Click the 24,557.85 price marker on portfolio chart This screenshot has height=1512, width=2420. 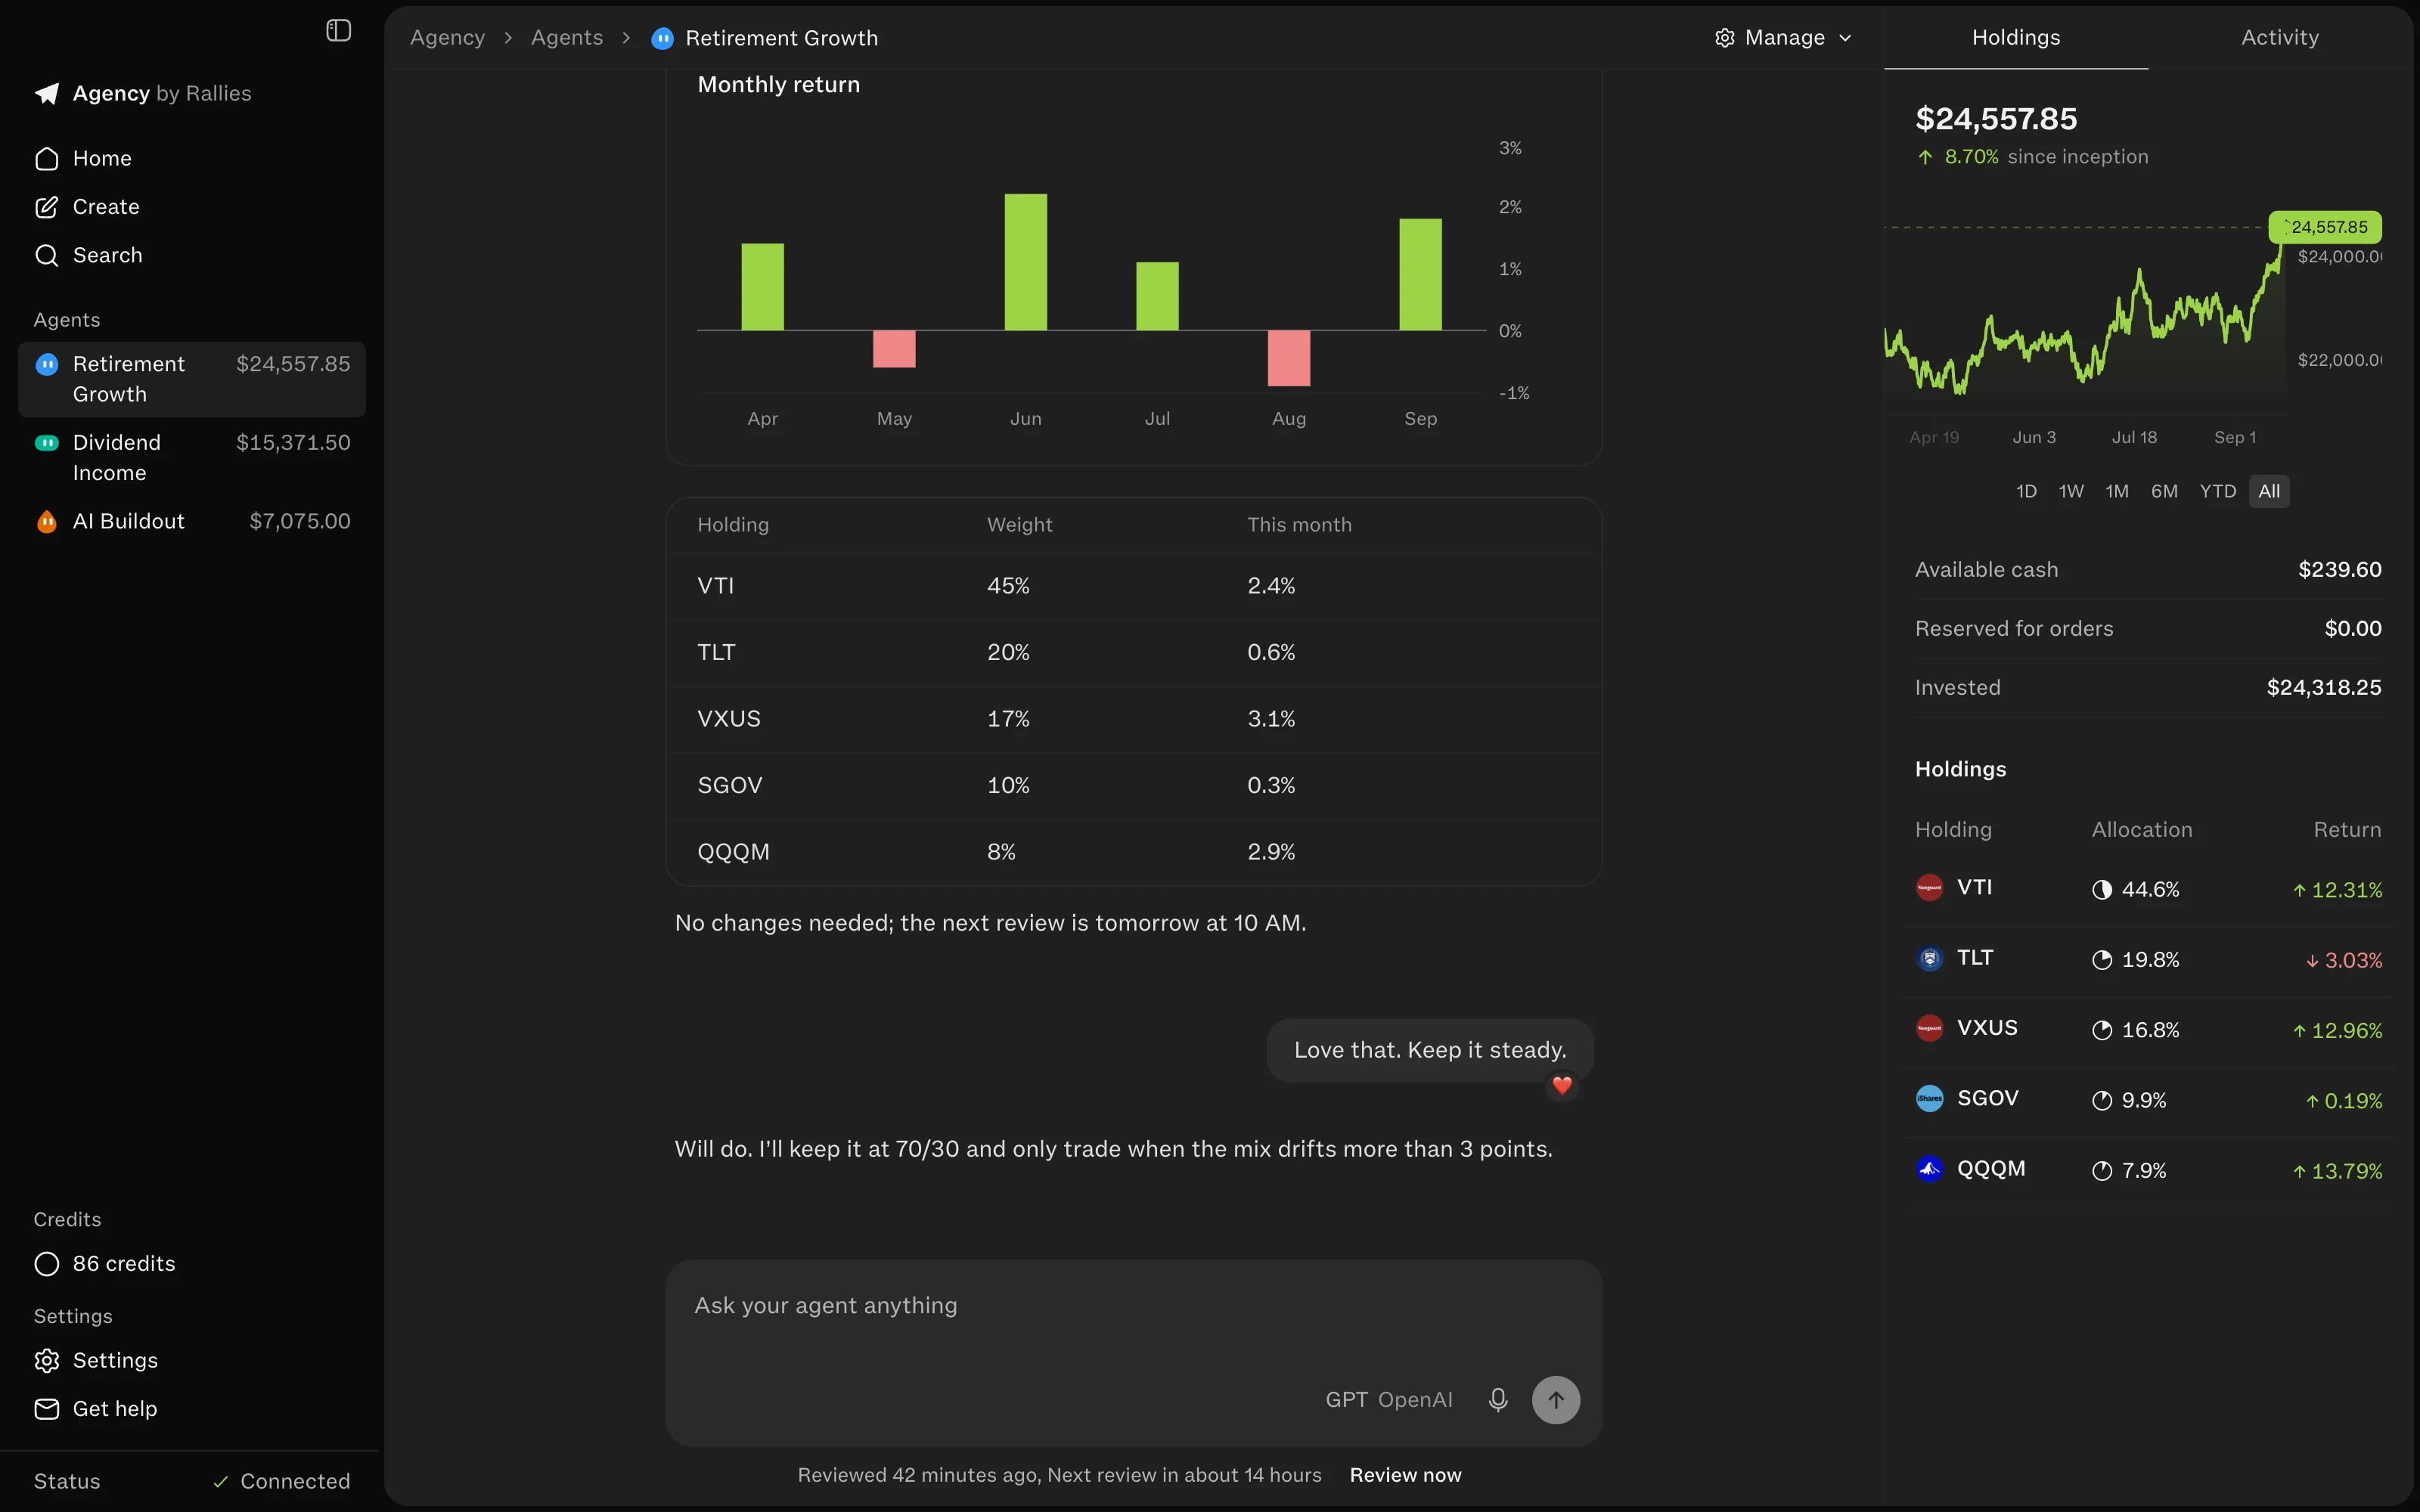(2325, 227)
